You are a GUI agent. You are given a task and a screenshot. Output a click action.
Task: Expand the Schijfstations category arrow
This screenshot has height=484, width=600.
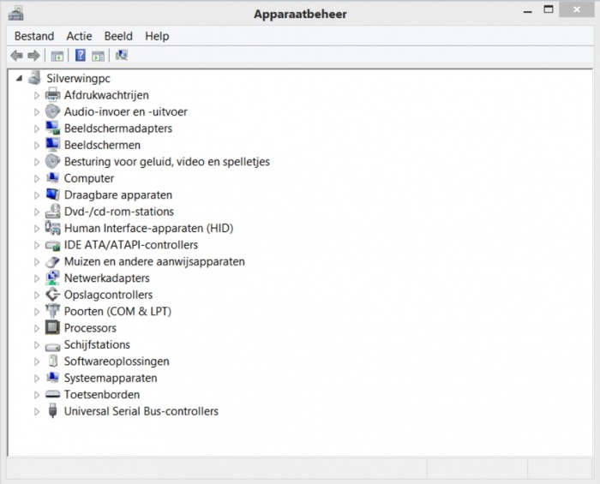(37, 345)
